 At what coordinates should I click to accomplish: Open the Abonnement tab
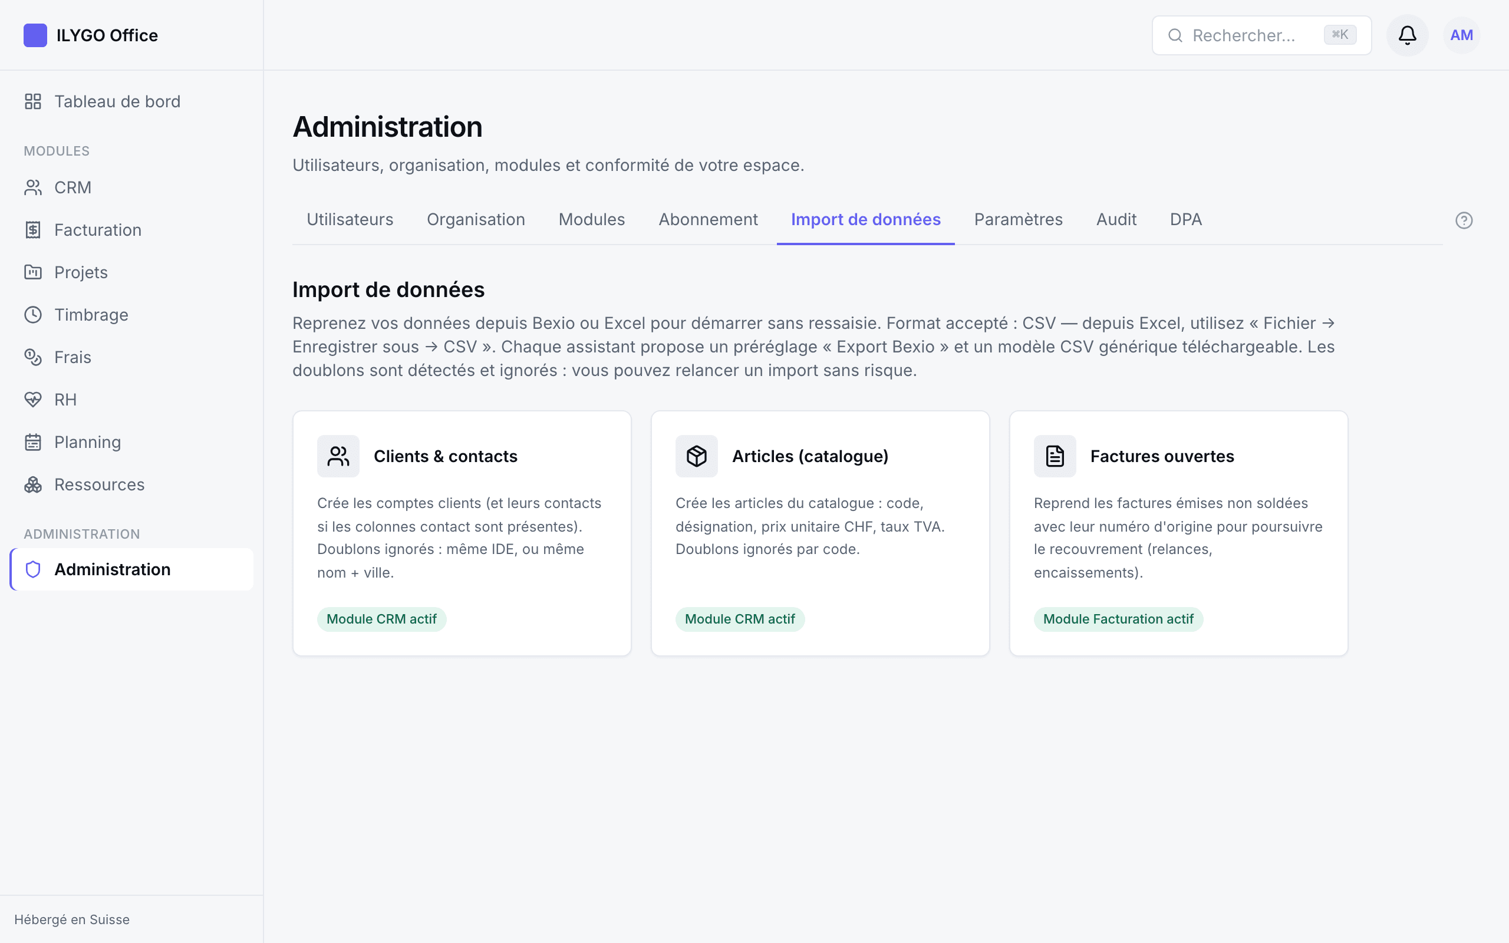708,219
